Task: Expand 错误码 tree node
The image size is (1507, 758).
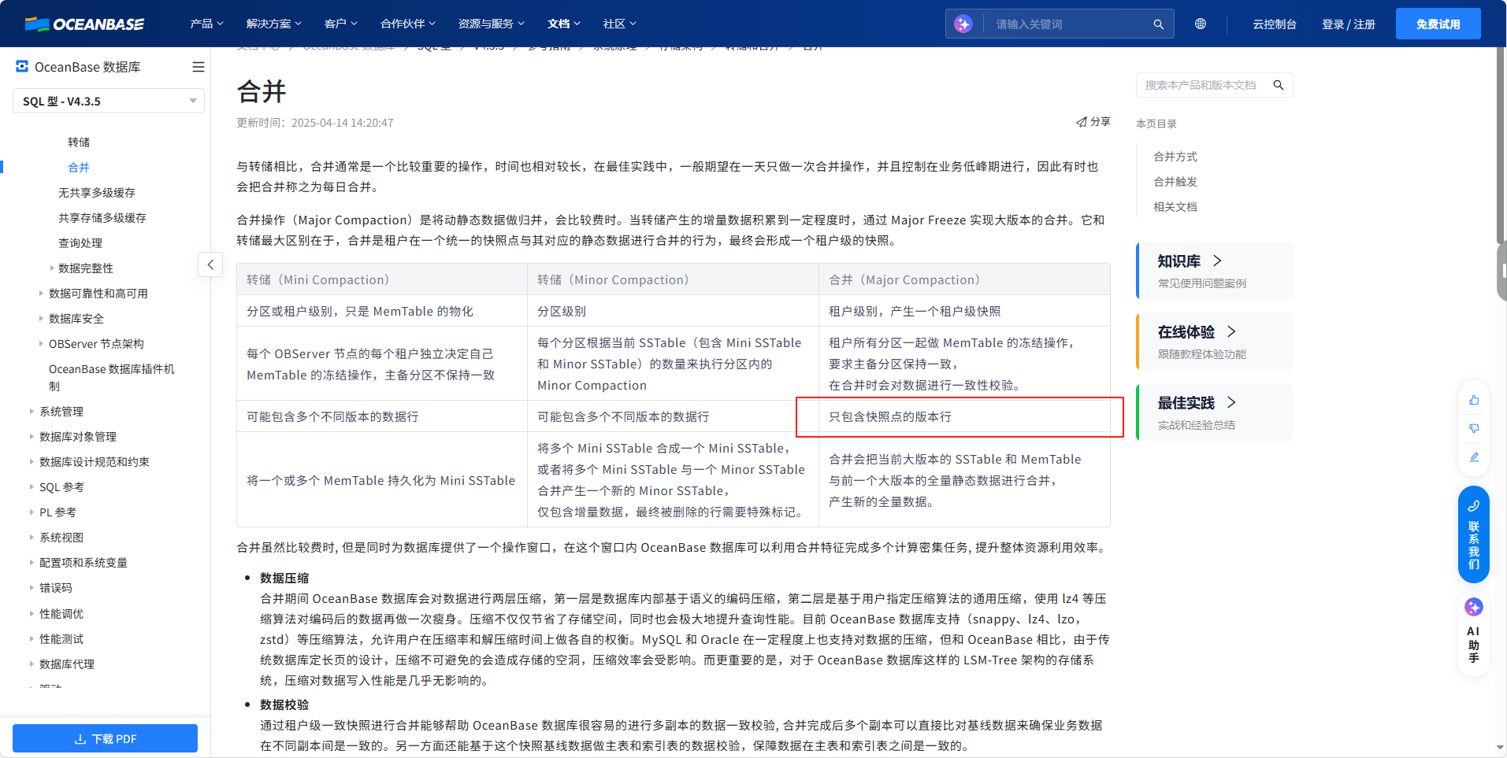Action: pyautogui.click(x=32, y=588)
